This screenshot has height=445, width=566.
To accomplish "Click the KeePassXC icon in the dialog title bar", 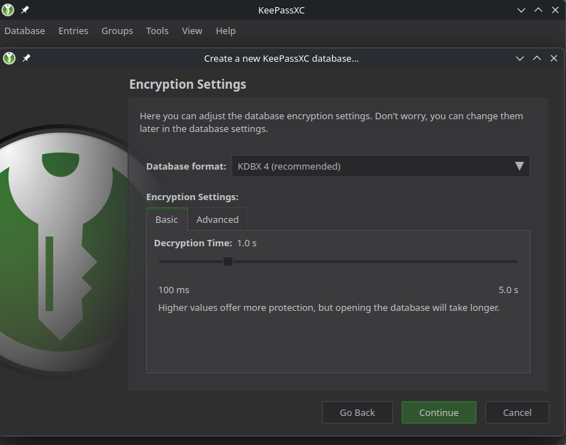I will tap(9, 58).
